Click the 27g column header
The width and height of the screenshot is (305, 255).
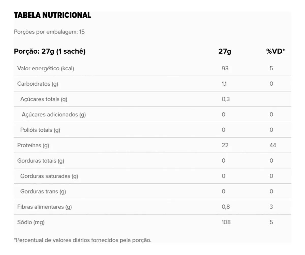(225, 51)
